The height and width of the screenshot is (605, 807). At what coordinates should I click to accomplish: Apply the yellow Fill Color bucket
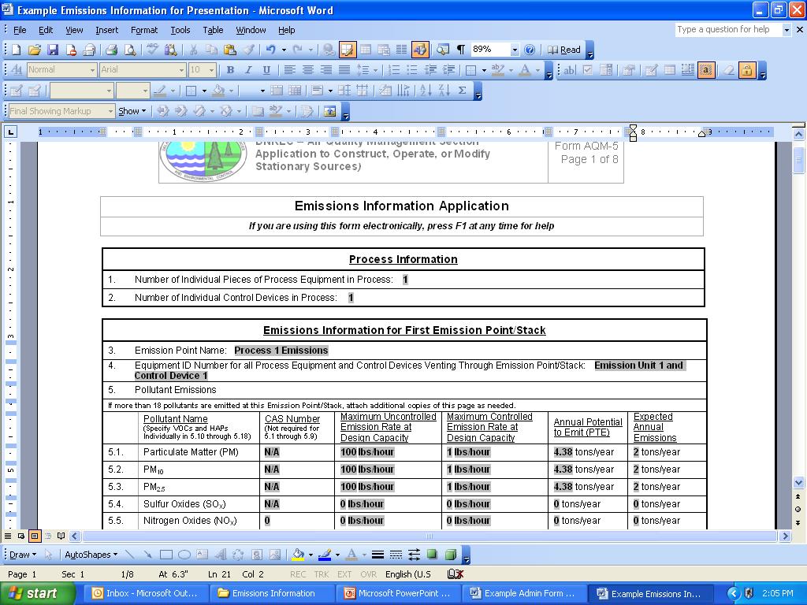pyautogui.click(x=298, y=555)
